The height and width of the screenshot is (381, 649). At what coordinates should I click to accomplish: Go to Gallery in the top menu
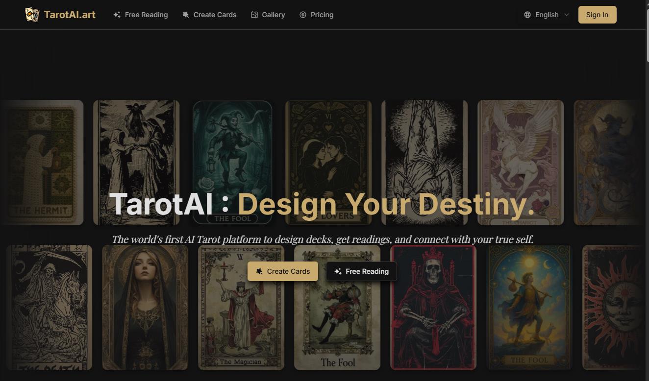[x=268, y=15]
